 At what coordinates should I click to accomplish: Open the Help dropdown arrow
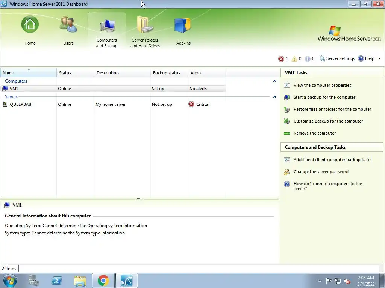(x=379, y=59)
